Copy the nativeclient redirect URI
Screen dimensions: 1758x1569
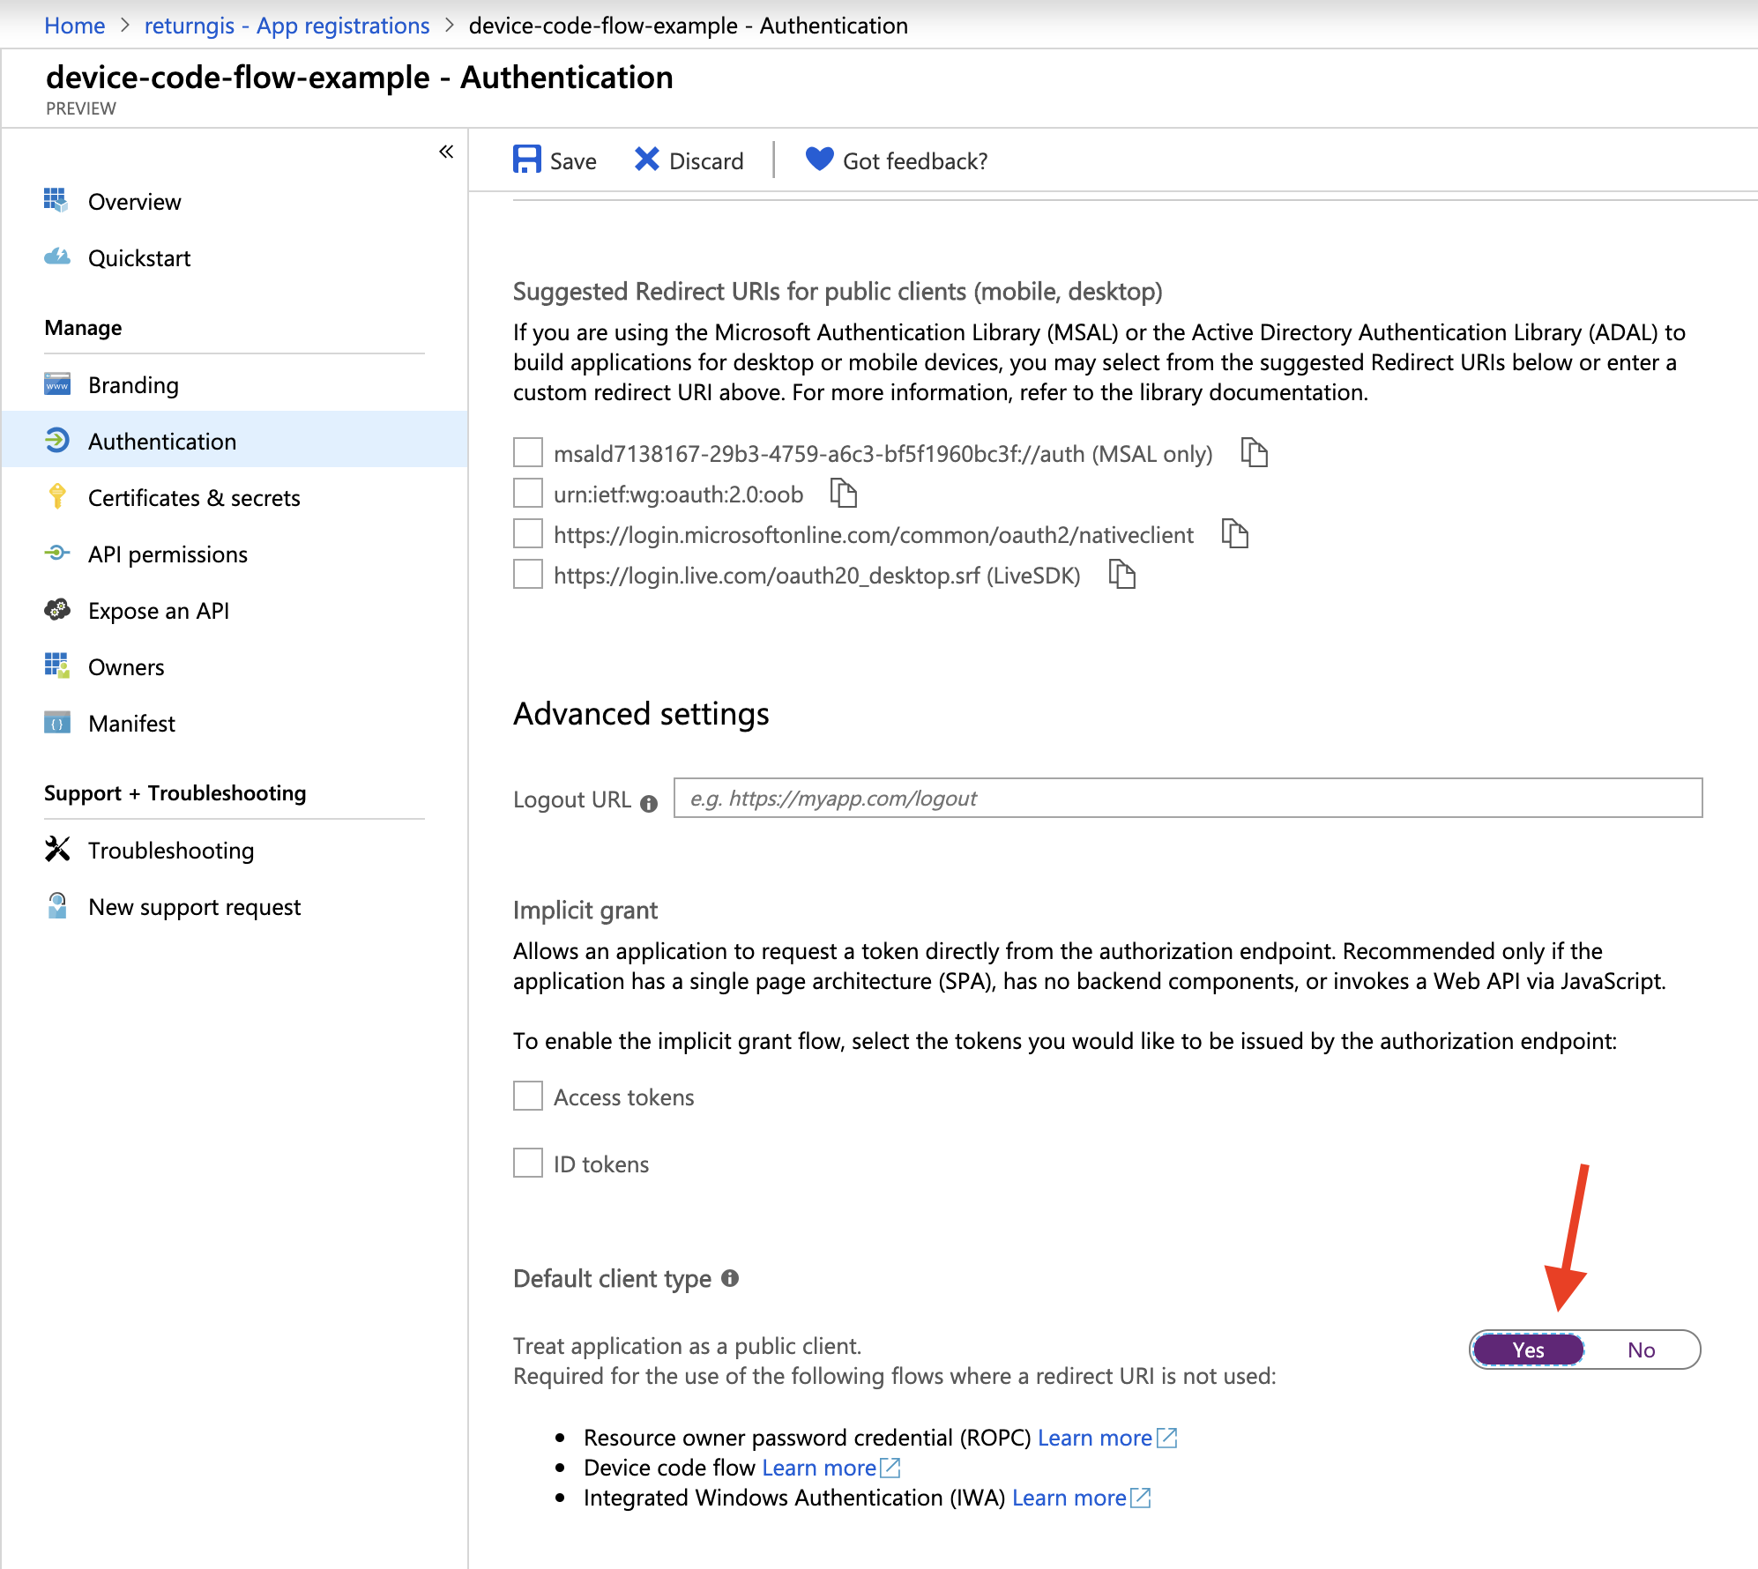[x=1234, y=534]
